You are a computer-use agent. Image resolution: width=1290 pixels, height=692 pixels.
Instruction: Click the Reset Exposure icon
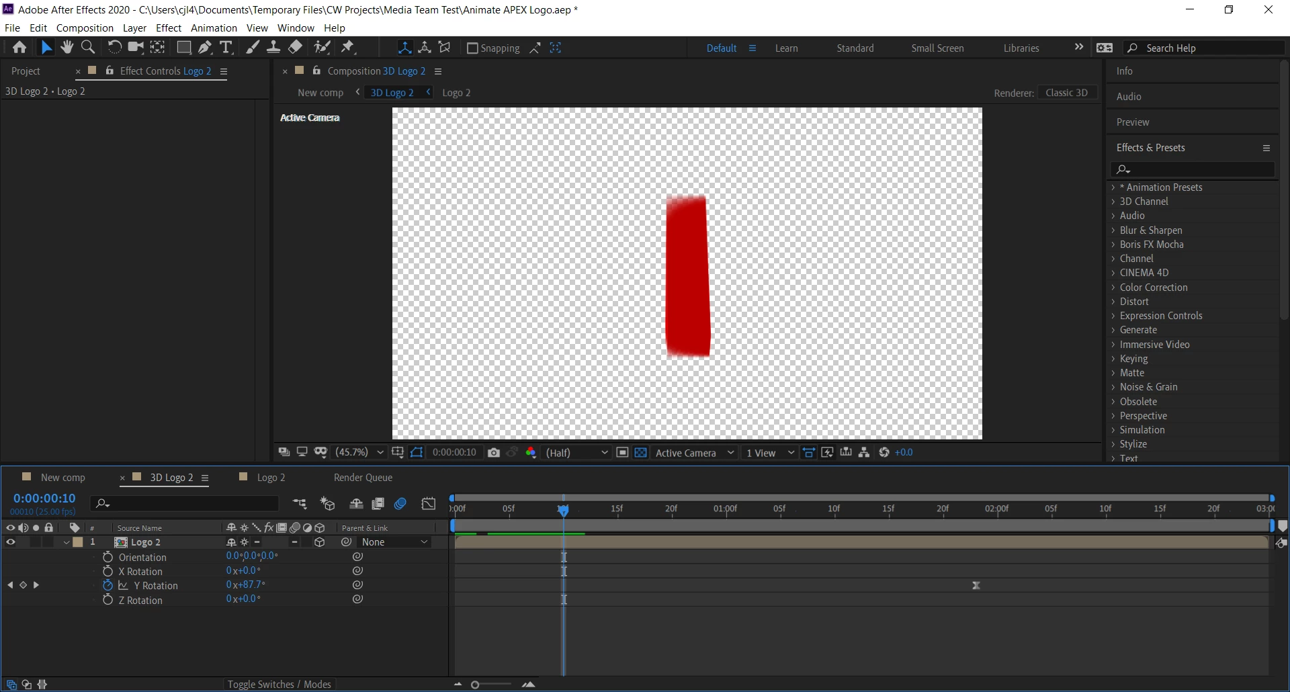pos(884,453)
